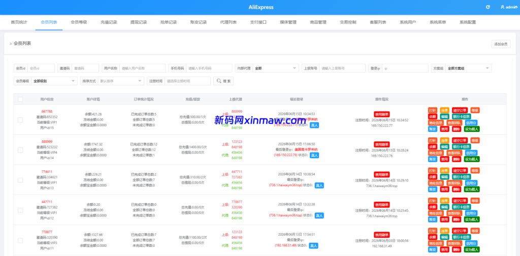
Task: Click 清空订单 for user 447711
Action: pos(460,201)
